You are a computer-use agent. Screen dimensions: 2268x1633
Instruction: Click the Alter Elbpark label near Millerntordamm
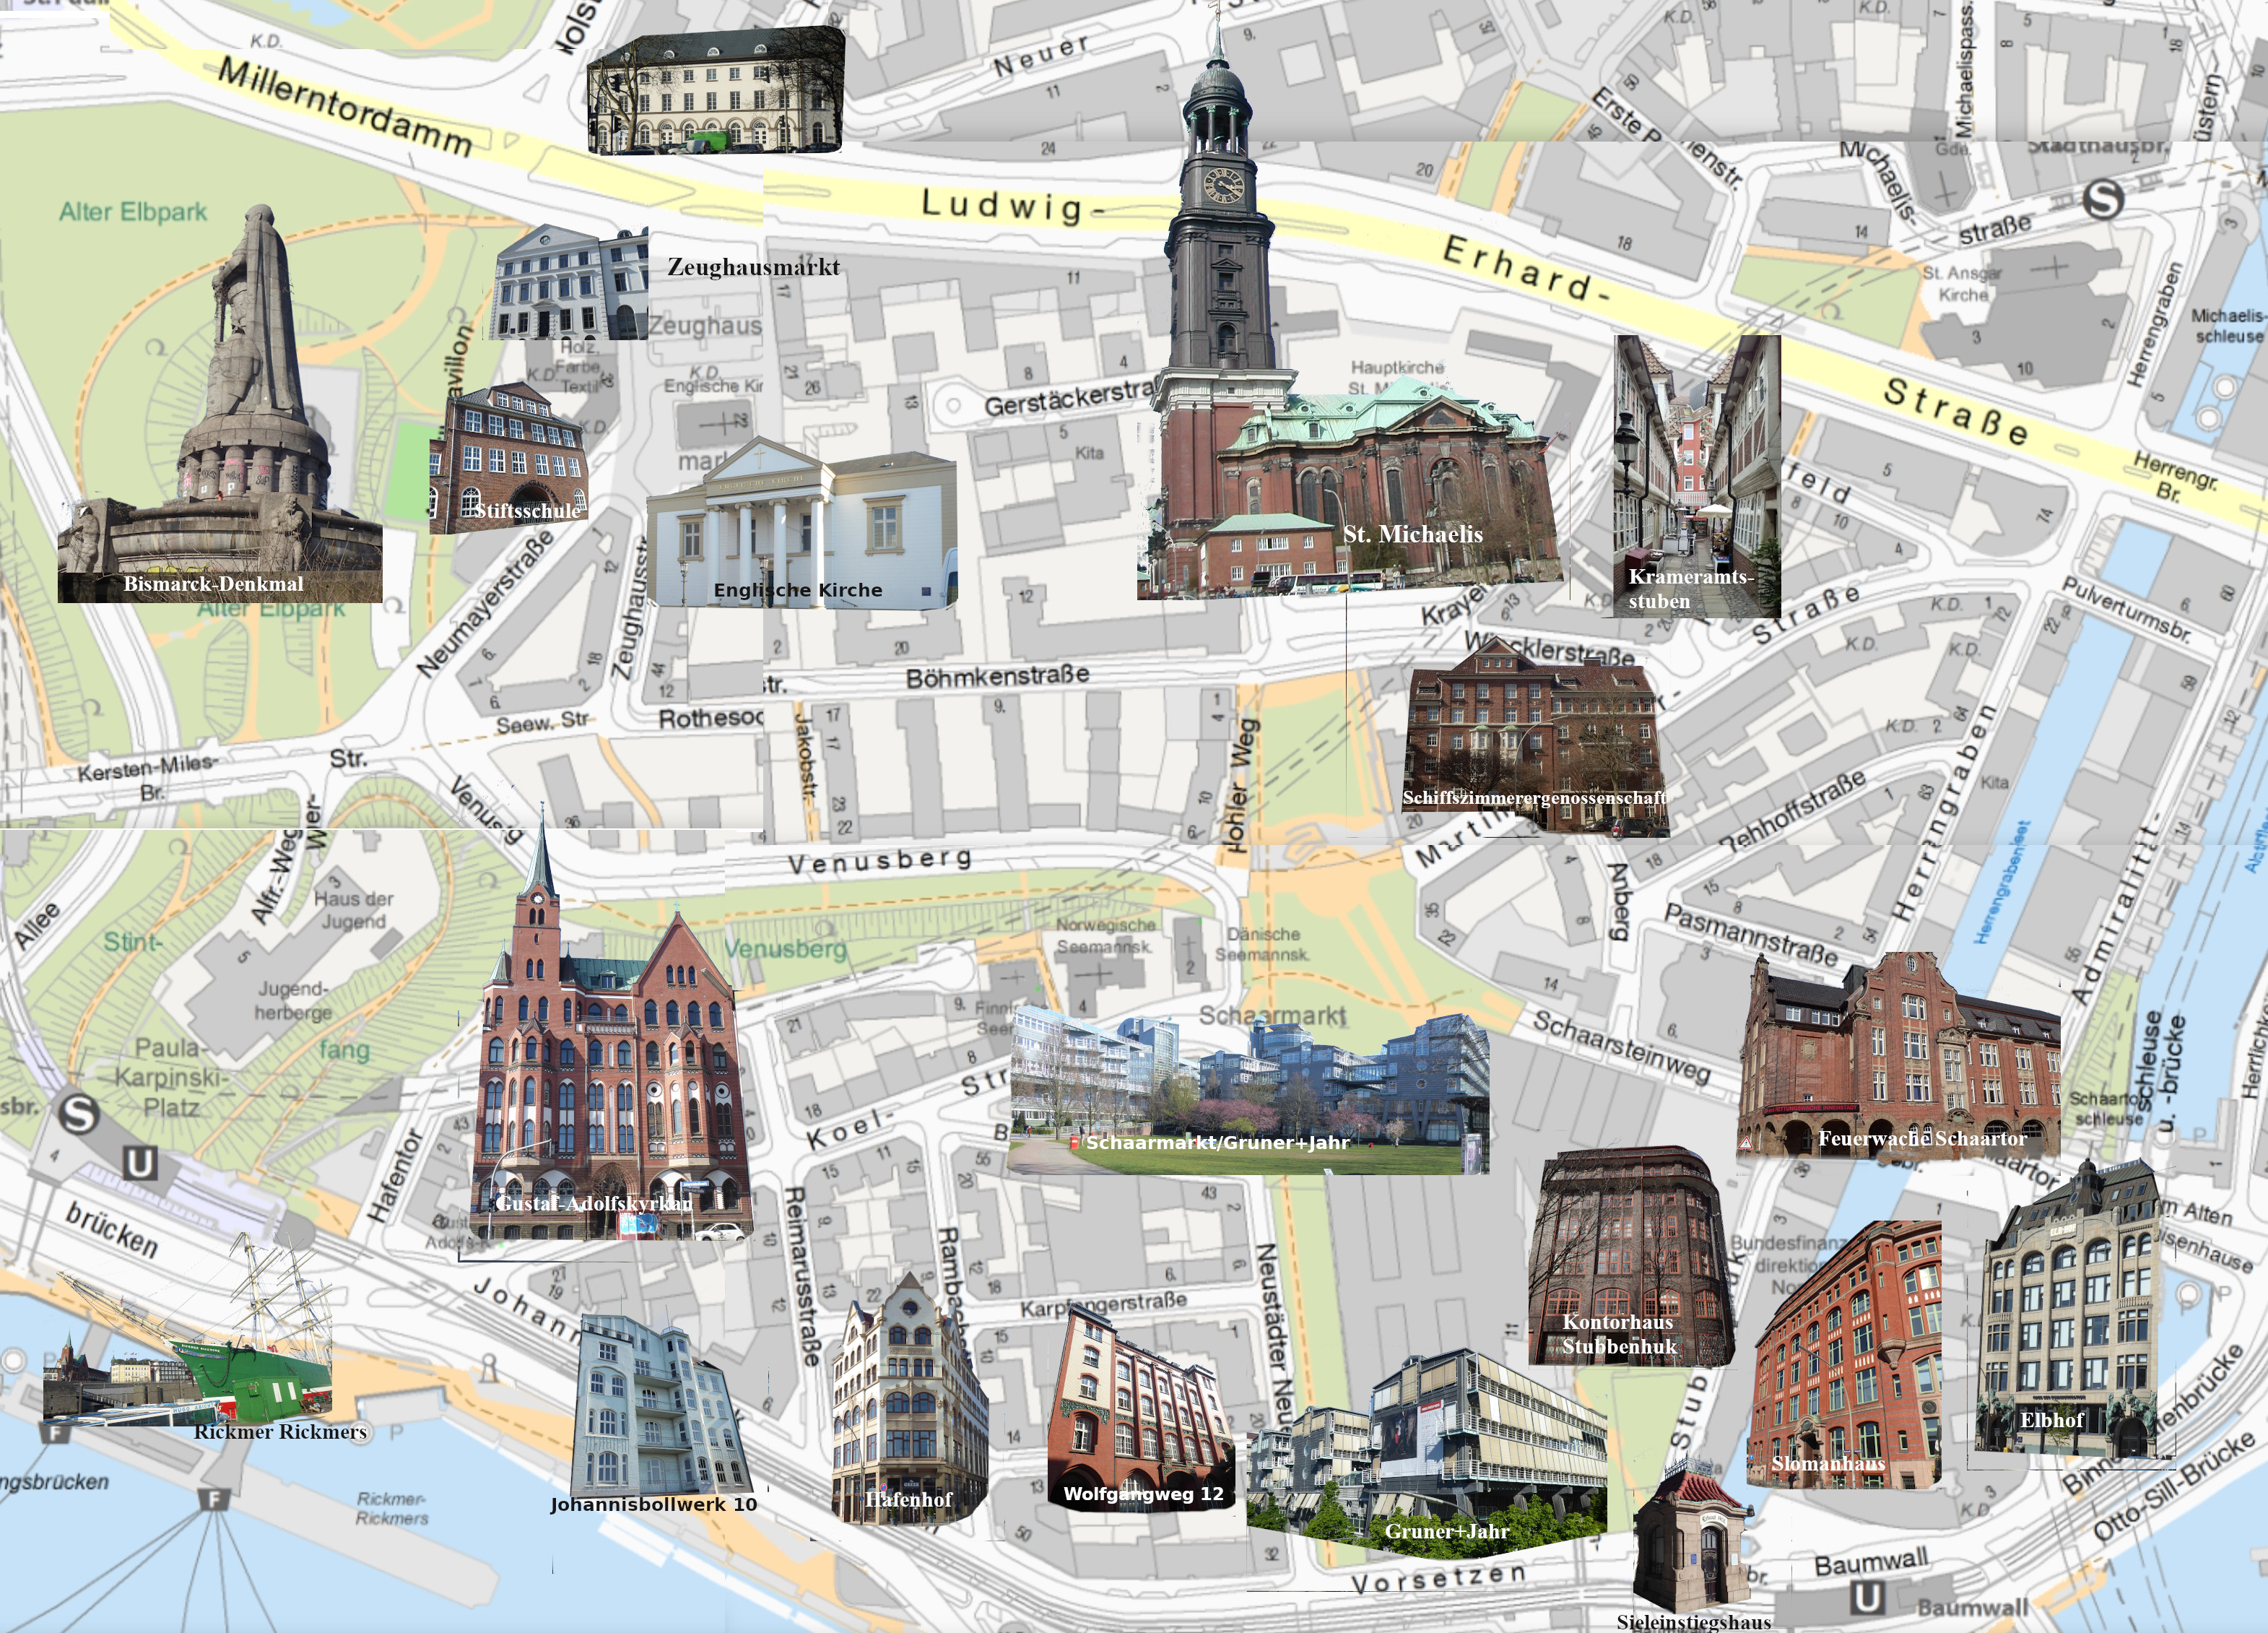(x=133, y=211)
